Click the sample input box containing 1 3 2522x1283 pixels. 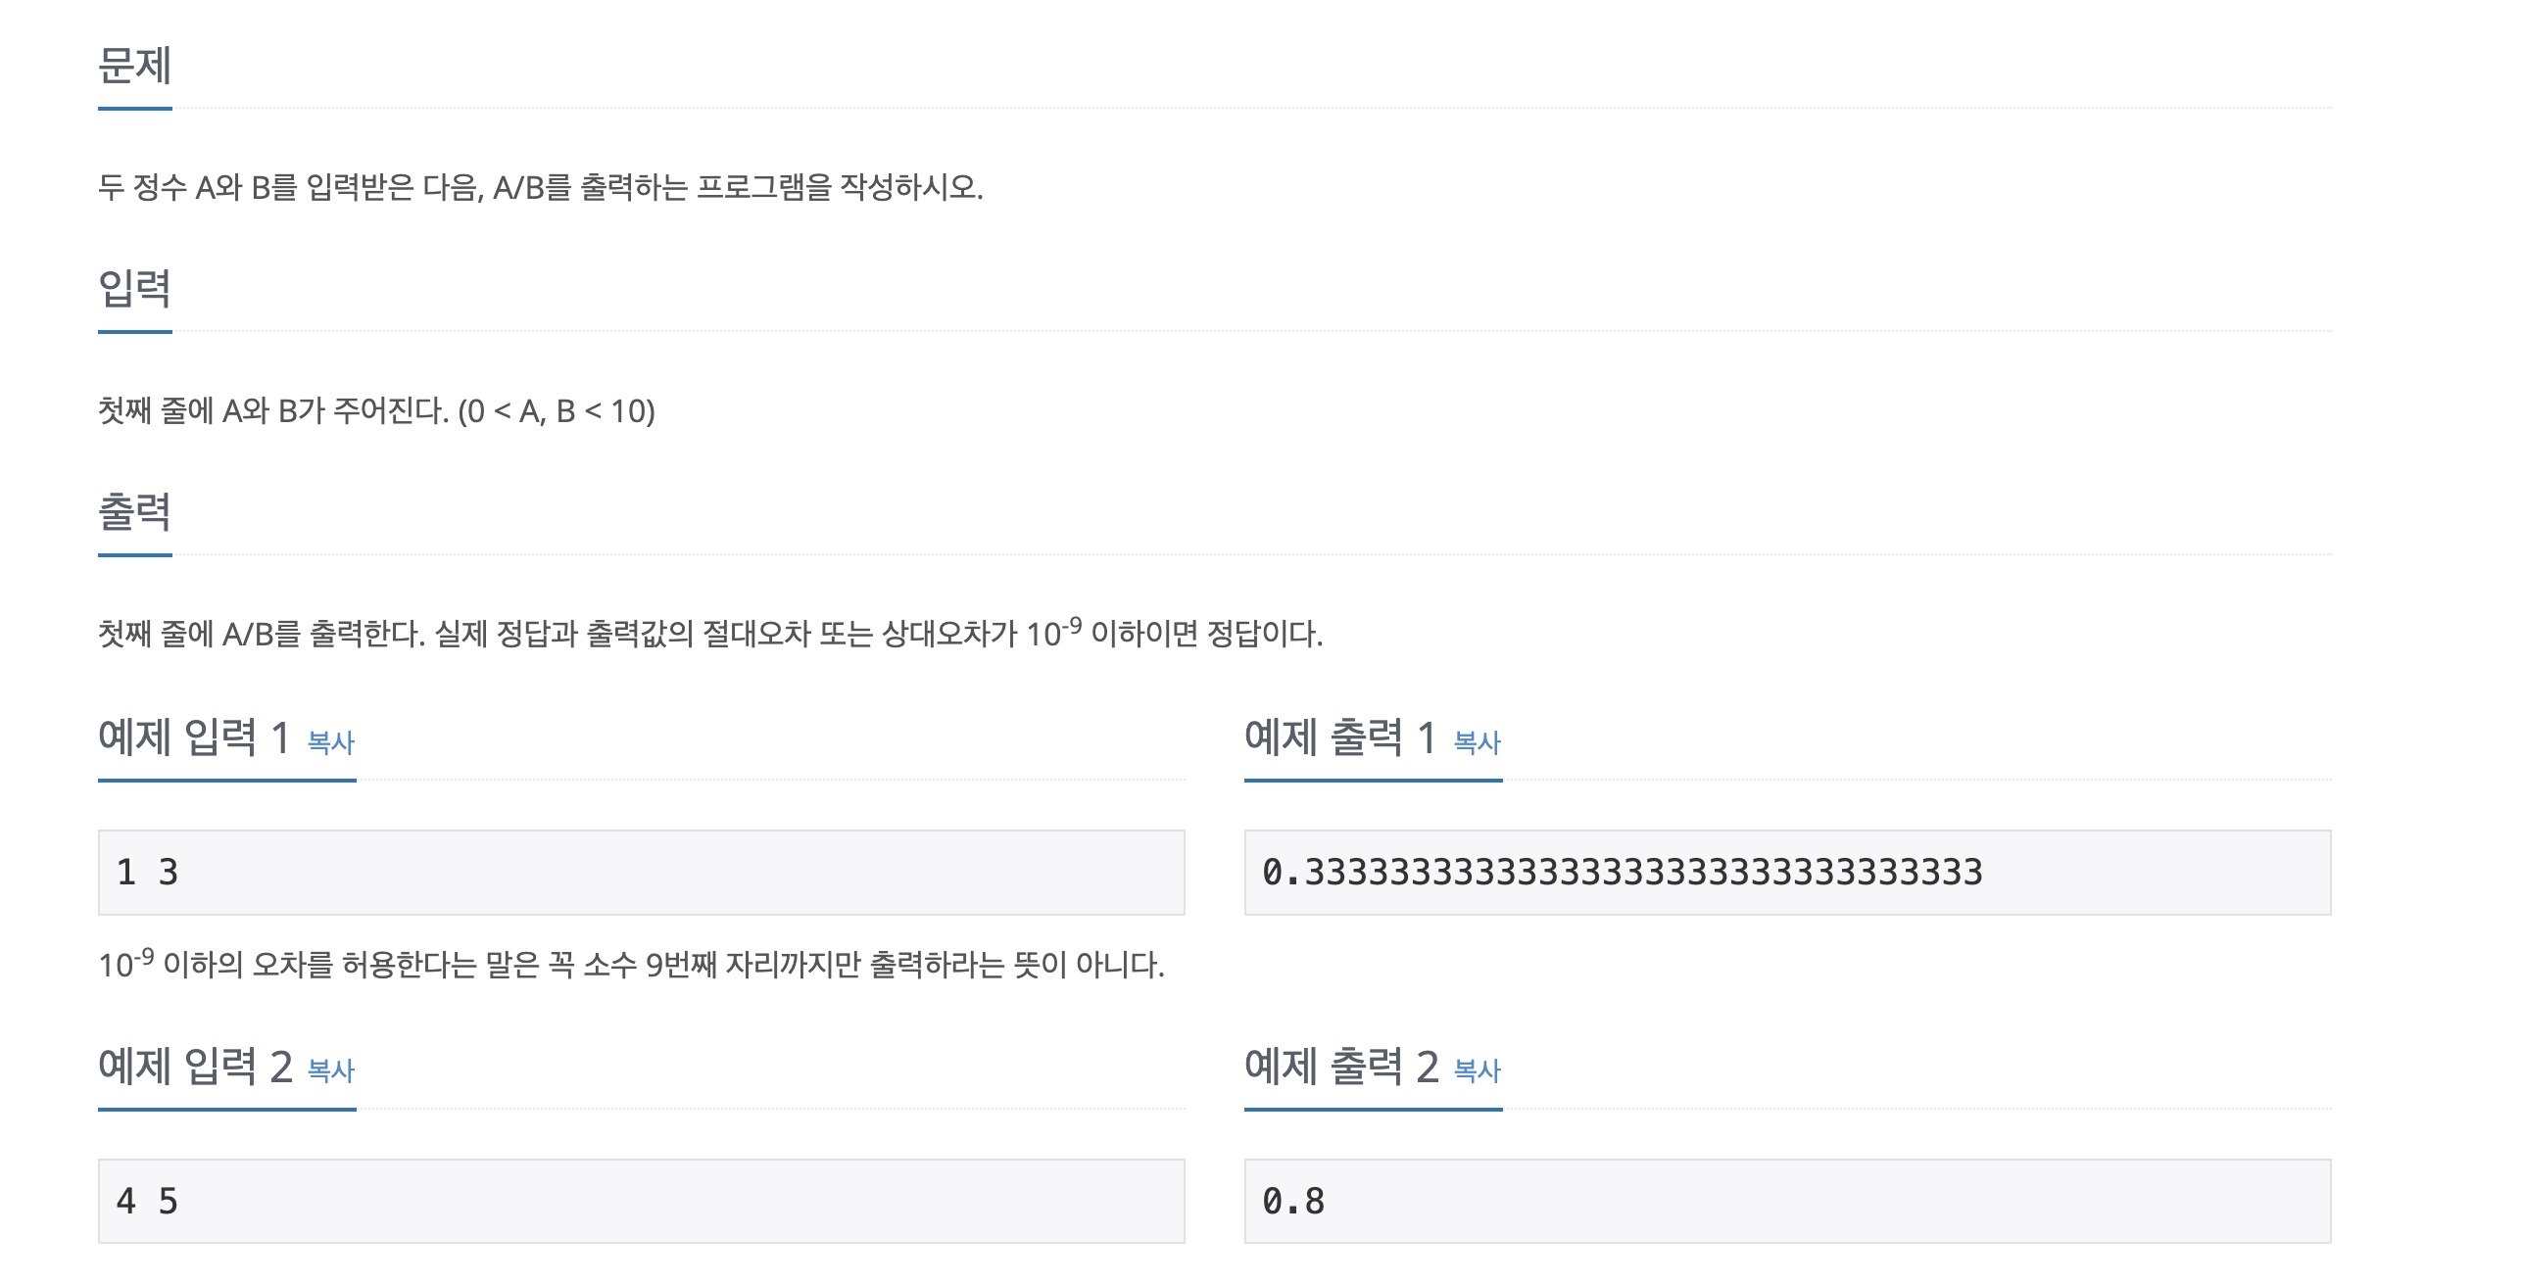point(642,873)
